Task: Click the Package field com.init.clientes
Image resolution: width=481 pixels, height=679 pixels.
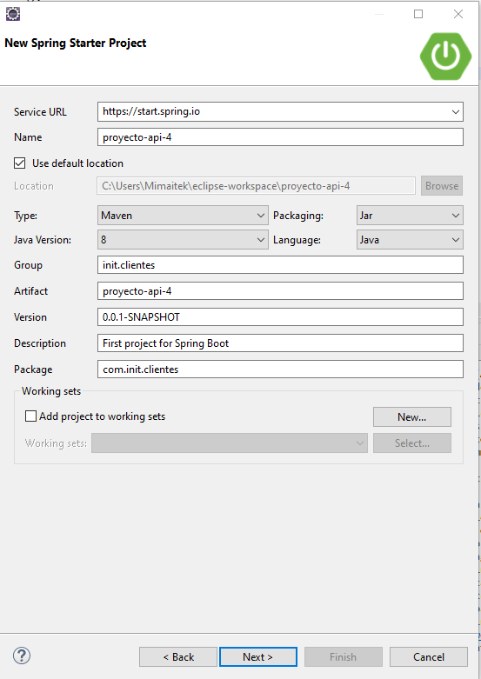Action: coord(280,369)
